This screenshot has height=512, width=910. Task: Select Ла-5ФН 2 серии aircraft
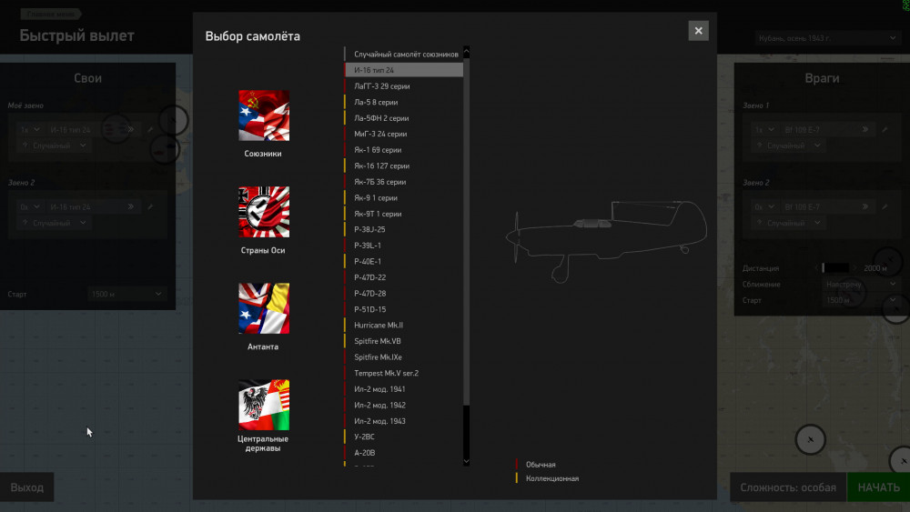pos(403,117)
